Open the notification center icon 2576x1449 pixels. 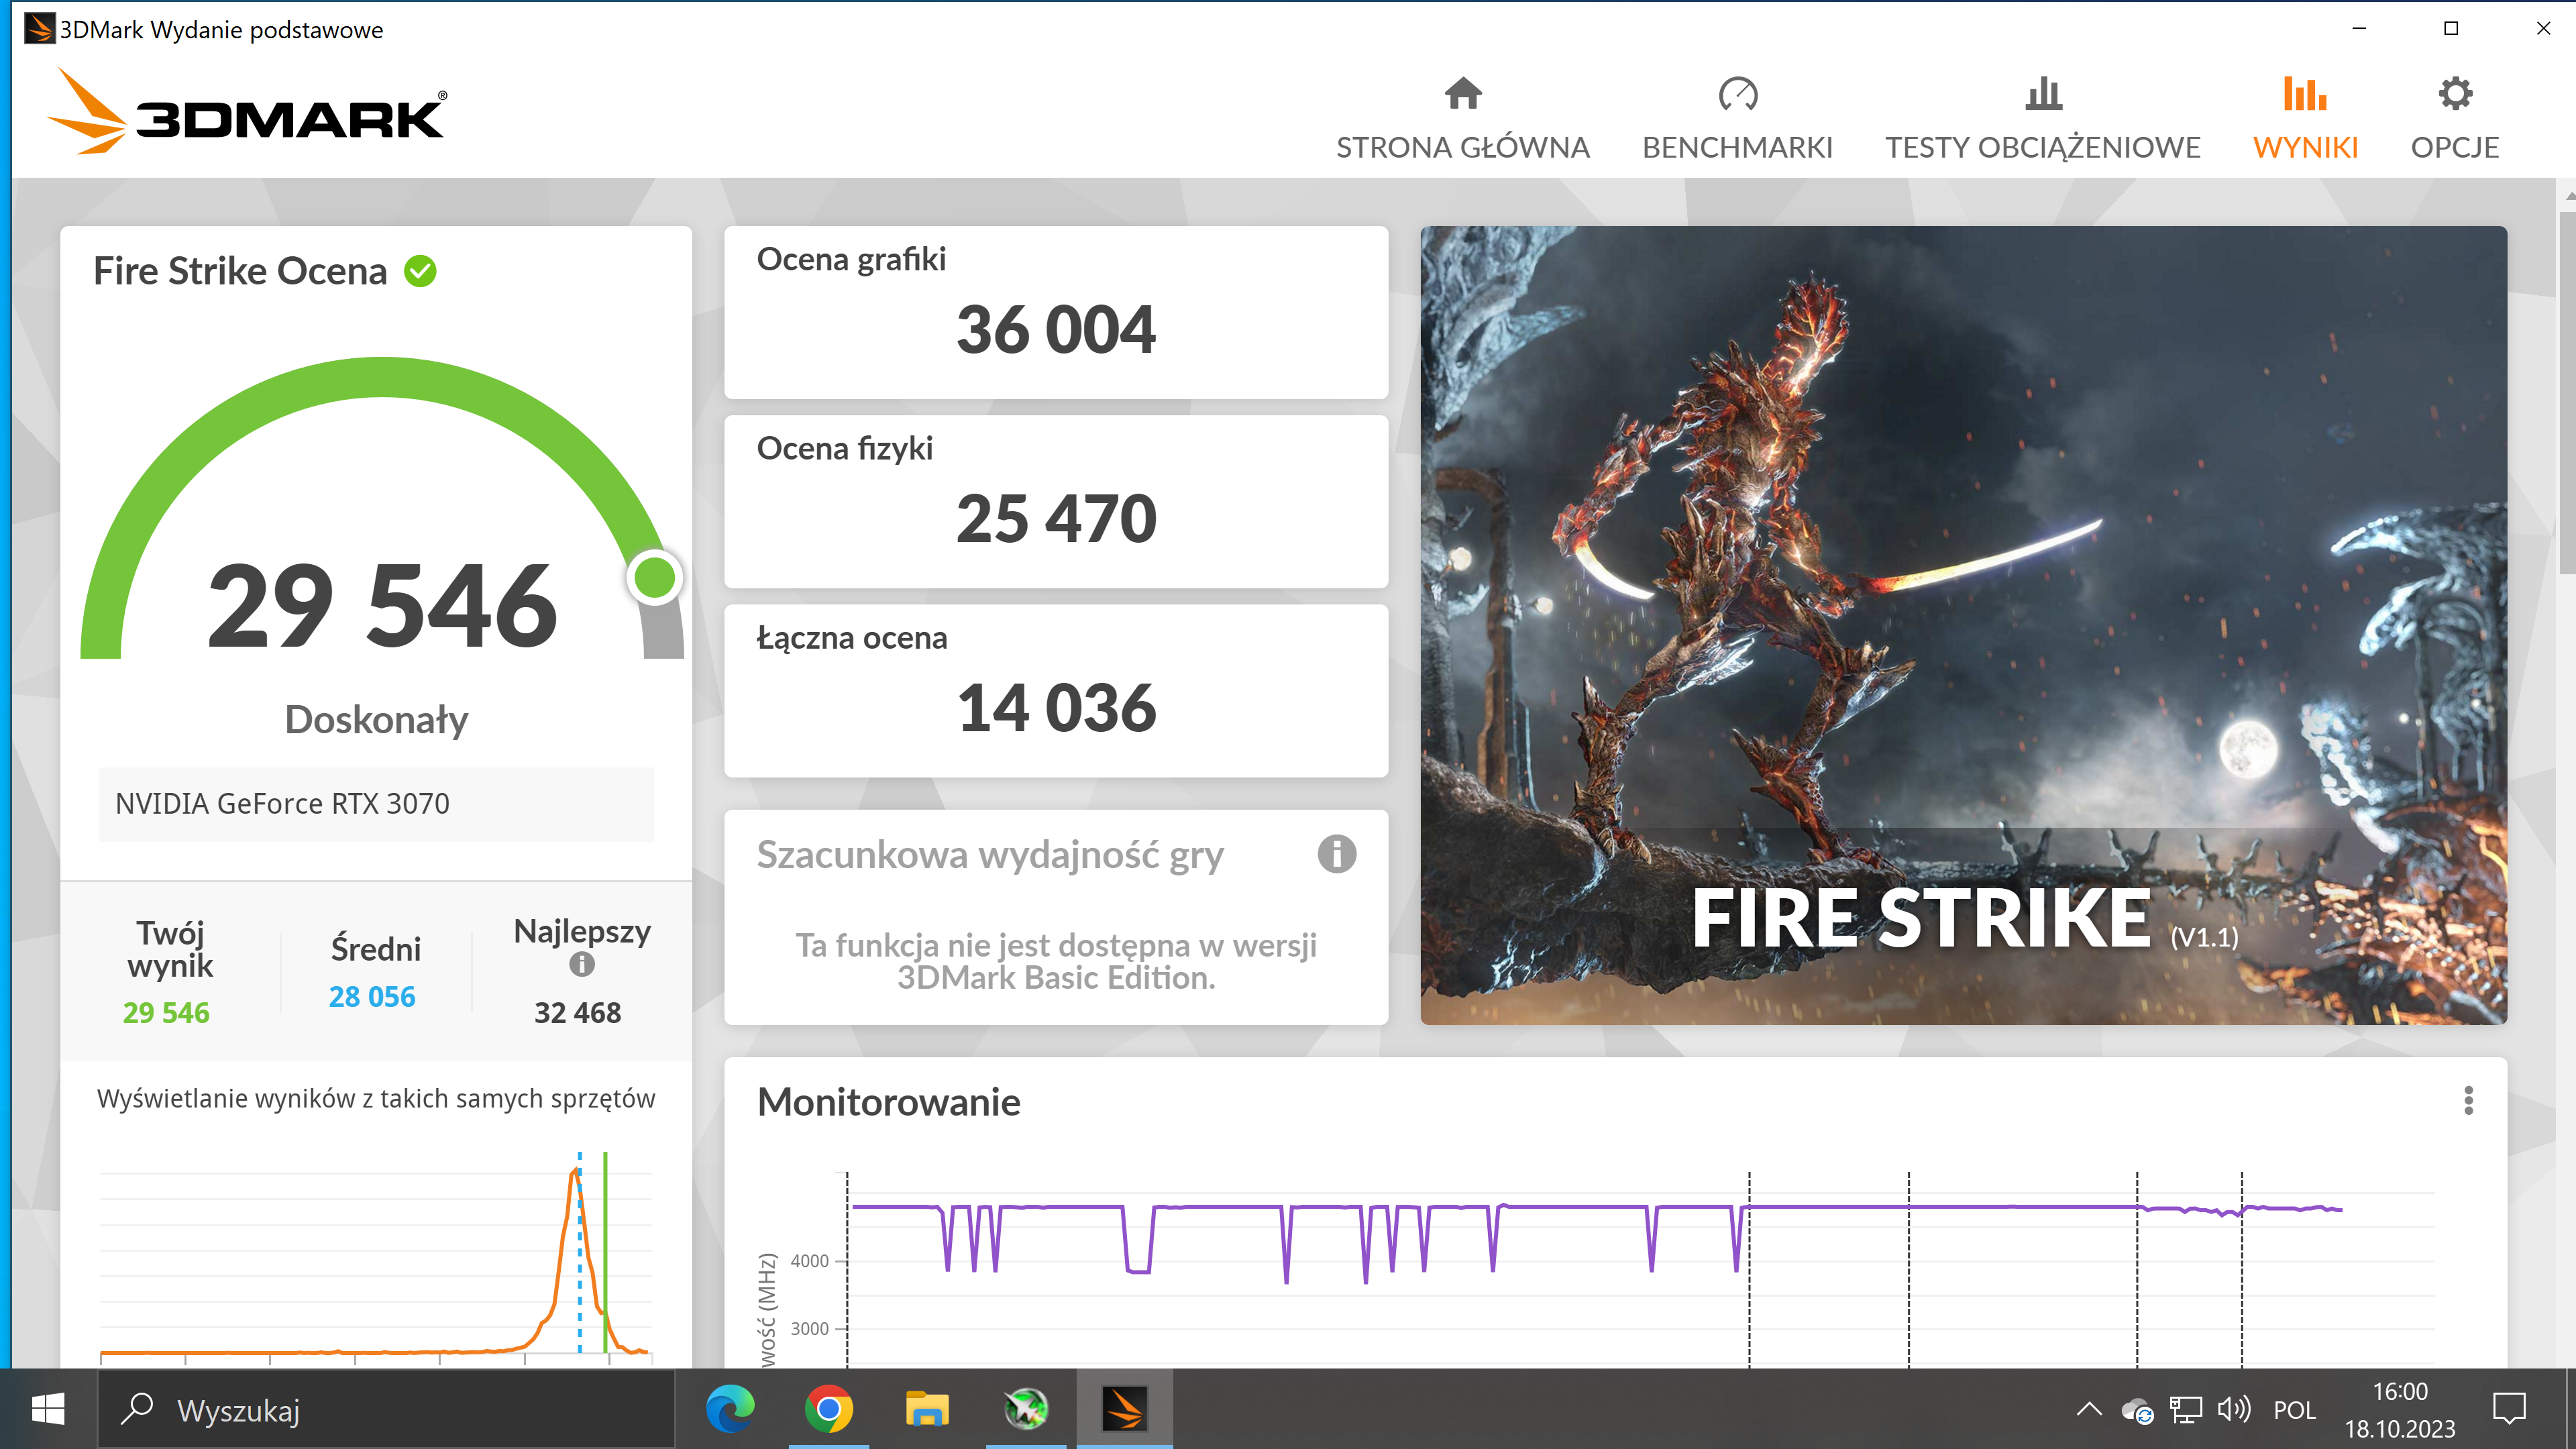point(2509,1410)
